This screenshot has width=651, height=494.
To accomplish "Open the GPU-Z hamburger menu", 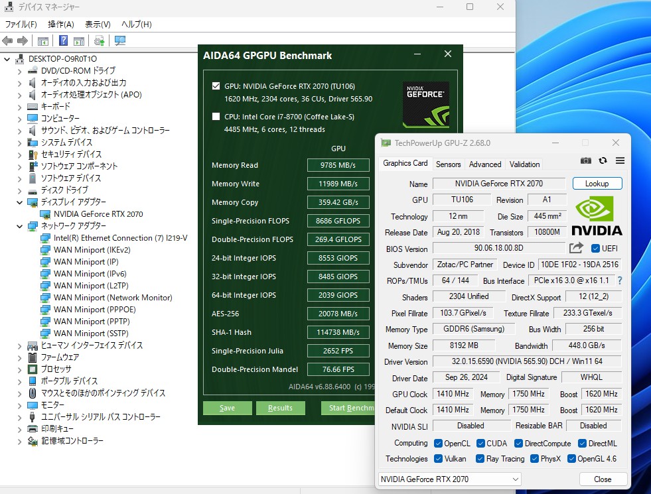I will [620, 160].
